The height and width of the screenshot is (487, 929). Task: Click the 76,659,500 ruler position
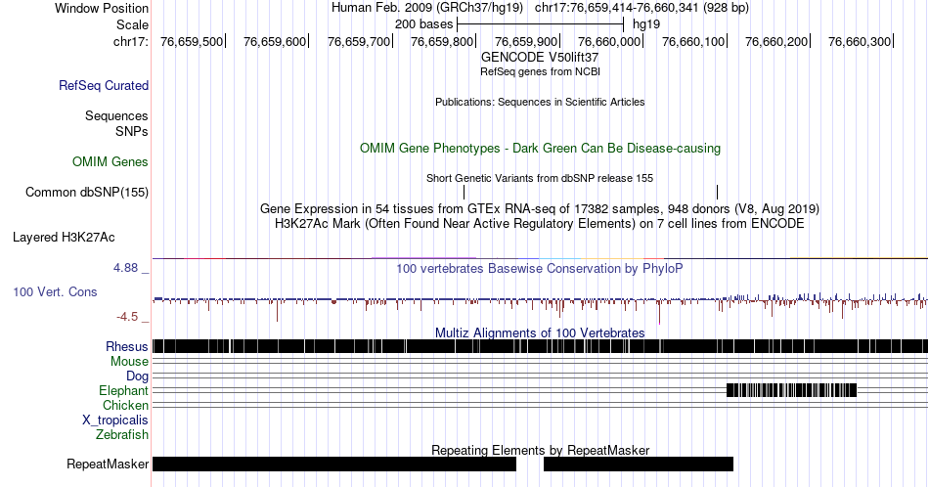coord(192,41)
